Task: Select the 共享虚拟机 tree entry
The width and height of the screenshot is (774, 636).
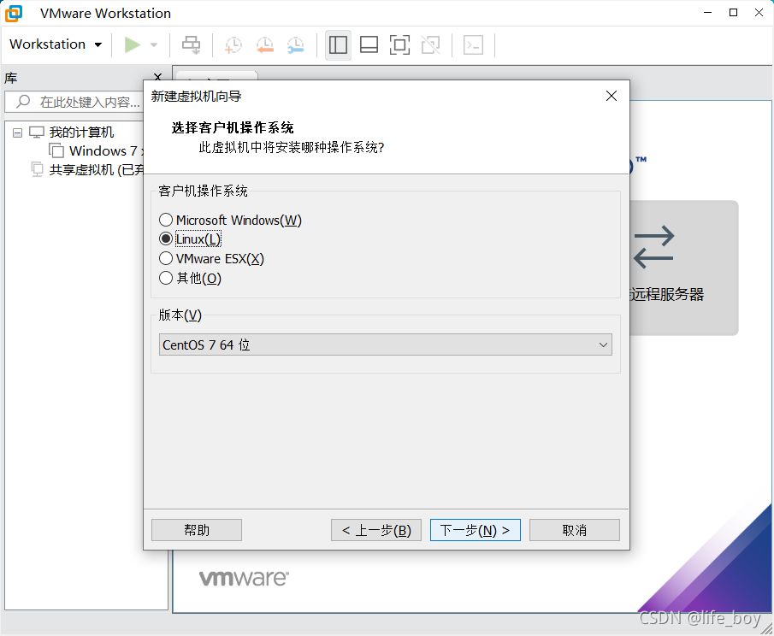Action: click(97, 170)
